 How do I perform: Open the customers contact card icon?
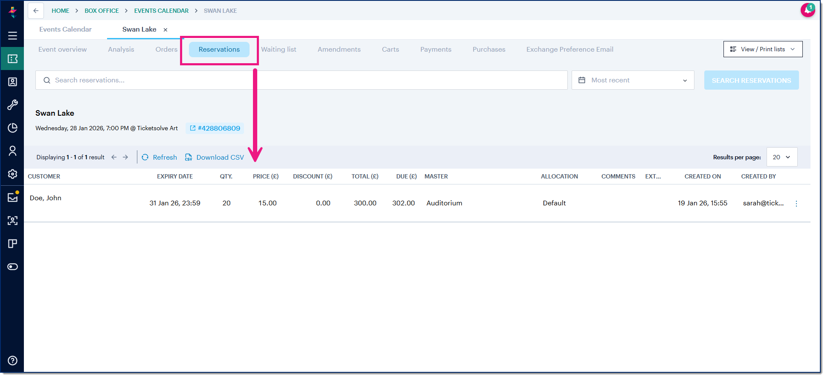12,82
